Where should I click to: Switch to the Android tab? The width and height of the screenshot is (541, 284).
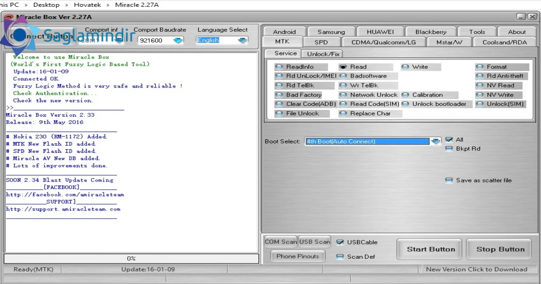[x=284, y=32]
